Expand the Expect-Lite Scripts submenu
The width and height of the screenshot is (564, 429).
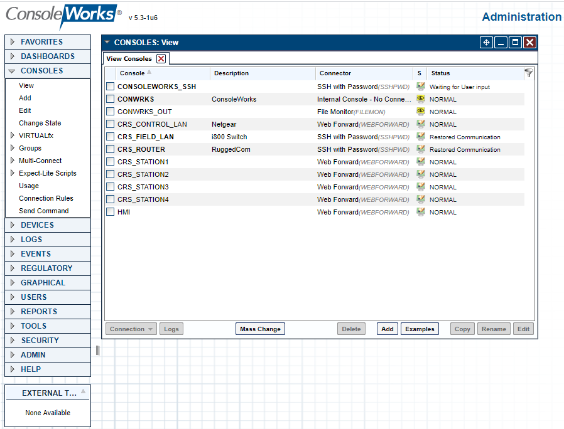click(x=13, y=173)
